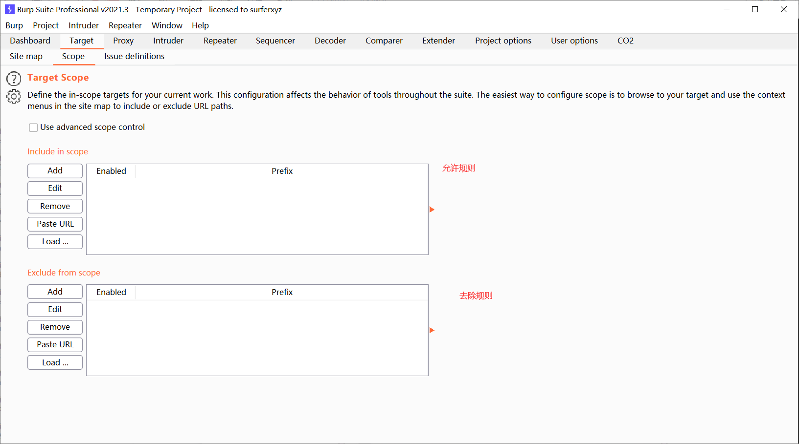Expand arrow beside Include in scope table
Image resolution: width=799 pixels, height=444 pixels.
[x=432, y=210]
